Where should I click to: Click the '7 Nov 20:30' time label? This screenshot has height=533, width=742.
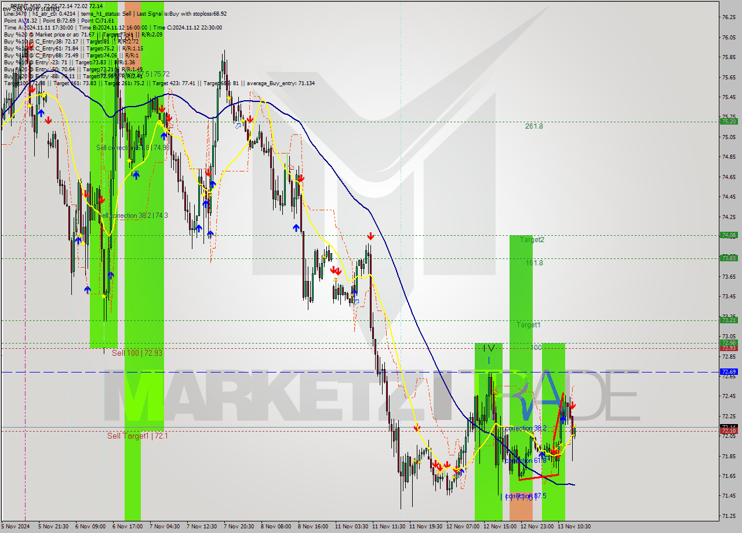click(239, 527)
